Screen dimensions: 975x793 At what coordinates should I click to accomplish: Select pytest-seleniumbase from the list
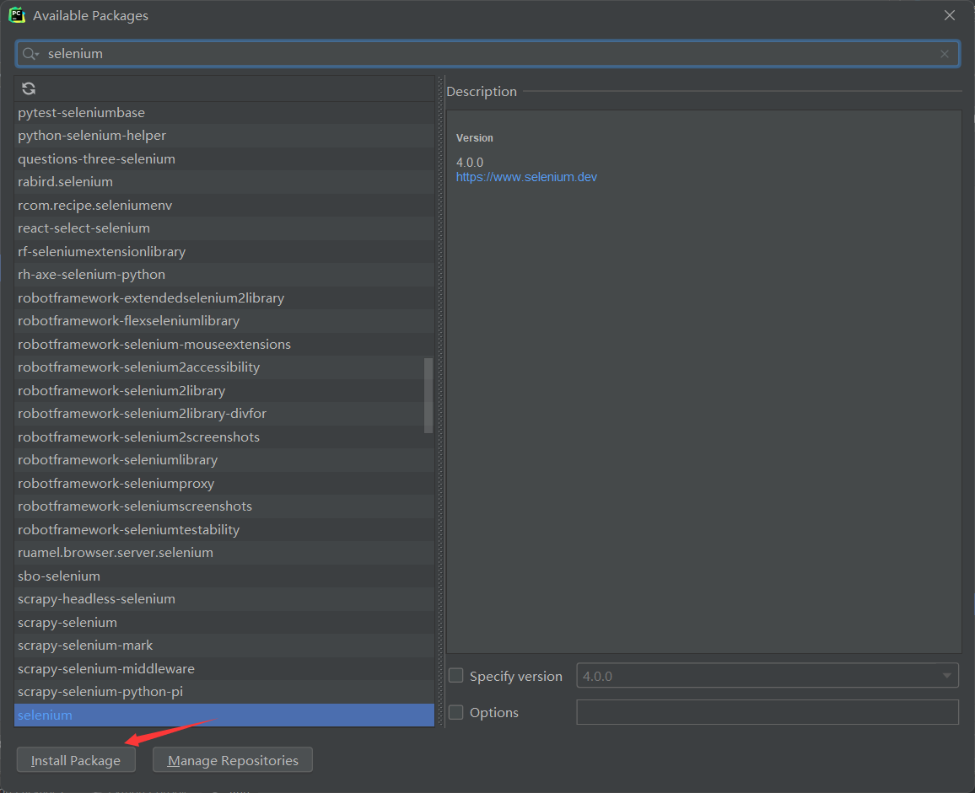(81, 112)
